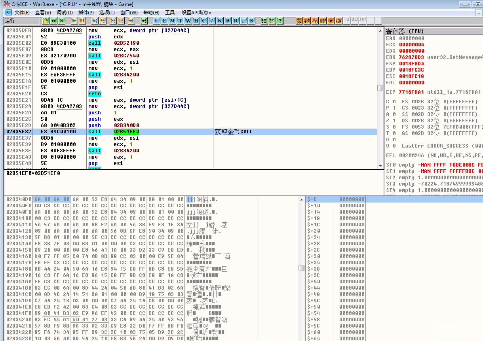Select the ECX register value 00000004
The width and height of the screenshot is (483, 341).
[411, 45]
